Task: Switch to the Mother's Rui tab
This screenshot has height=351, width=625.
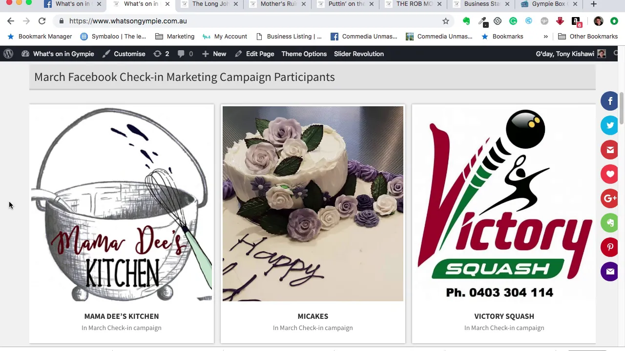Action: point(278,4)
